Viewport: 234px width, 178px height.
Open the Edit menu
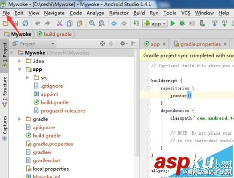(19, 13)
